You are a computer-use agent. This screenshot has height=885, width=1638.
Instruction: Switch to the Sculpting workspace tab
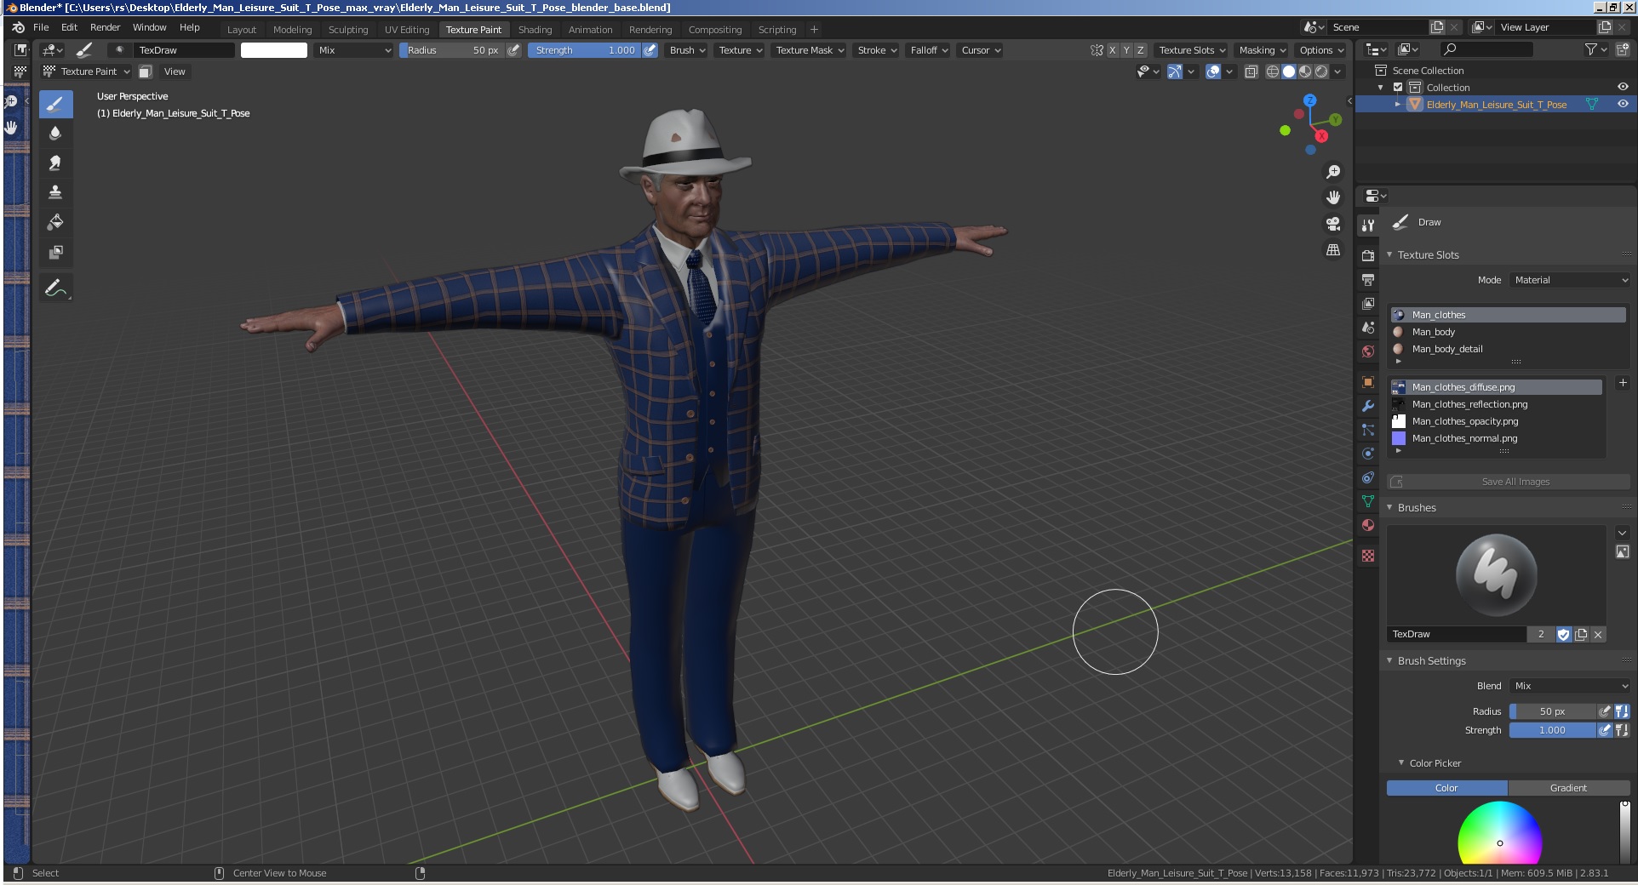point(348,30)
